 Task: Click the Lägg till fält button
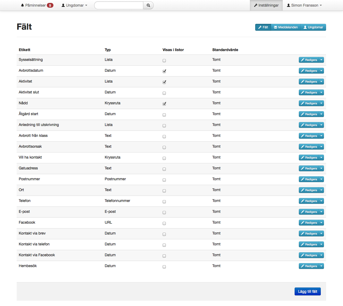tap(308, 291)
